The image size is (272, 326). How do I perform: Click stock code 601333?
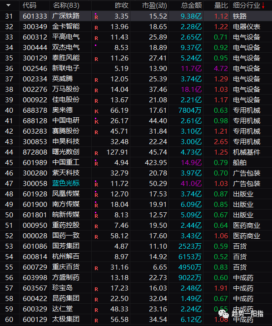point(35,16)
